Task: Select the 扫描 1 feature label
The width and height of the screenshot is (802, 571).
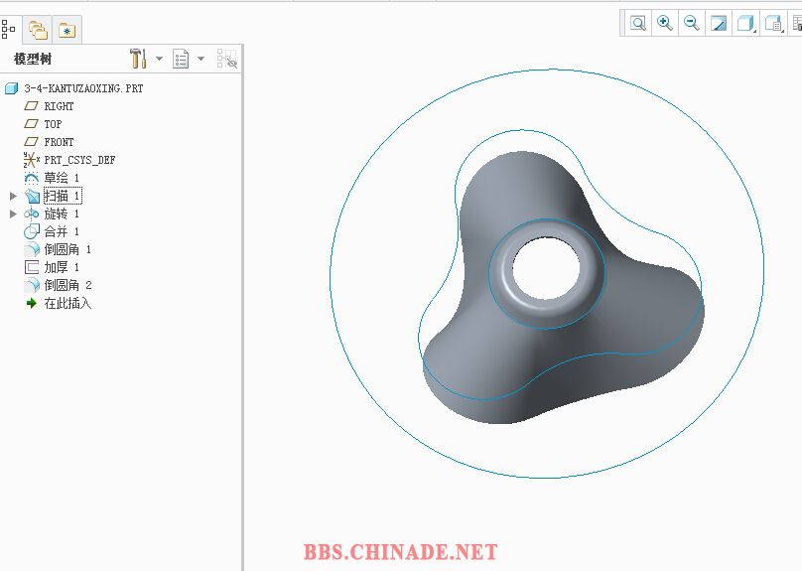Action: [x=63, y=196]
